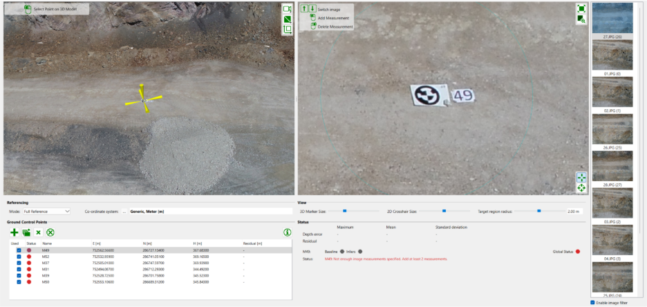
Task: Open the Mode dropdown showing Full Reference
Action: point(47,211)
